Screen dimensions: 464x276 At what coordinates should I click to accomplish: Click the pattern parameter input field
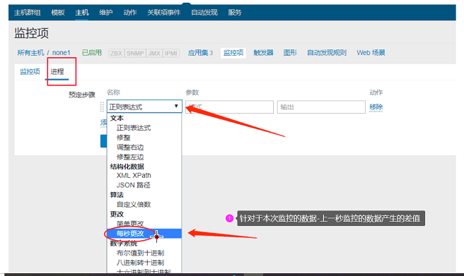point(229,107)
